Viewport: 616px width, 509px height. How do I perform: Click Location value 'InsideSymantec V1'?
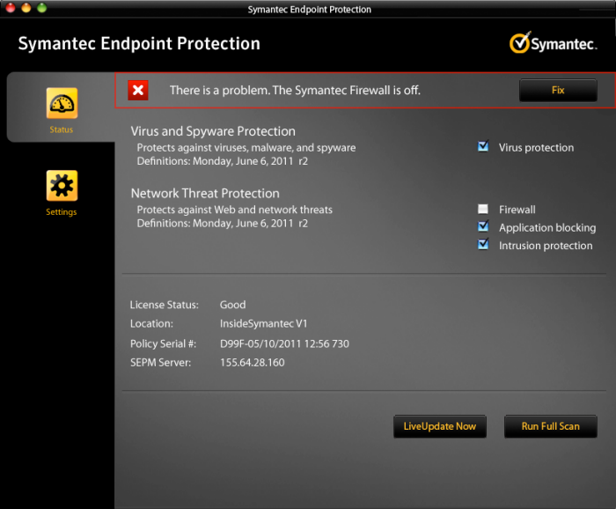(264, 323)
